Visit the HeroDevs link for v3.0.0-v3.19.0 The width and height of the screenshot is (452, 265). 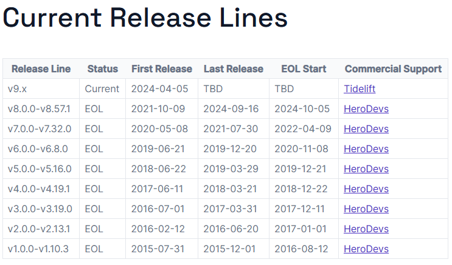[x=366, y=209]
